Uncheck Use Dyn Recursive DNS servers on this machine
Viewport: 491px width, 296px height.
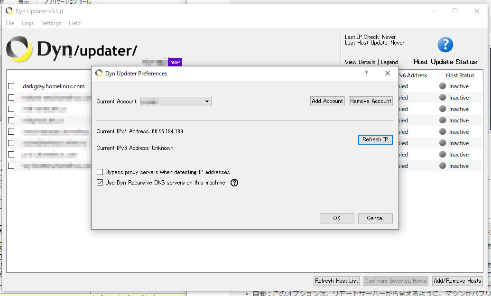[100, 183]
